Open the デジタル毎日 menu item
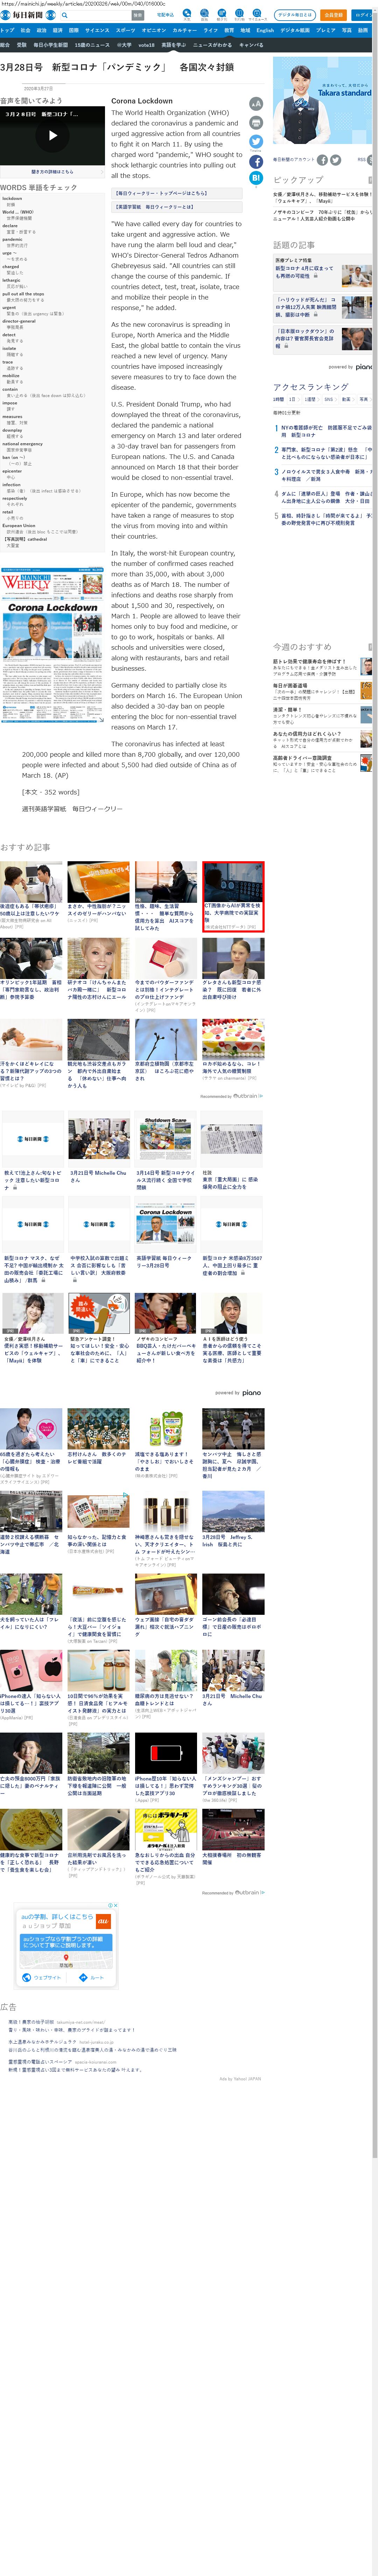378x2576 pixels. pyautogui.click(x=295, y=30)
